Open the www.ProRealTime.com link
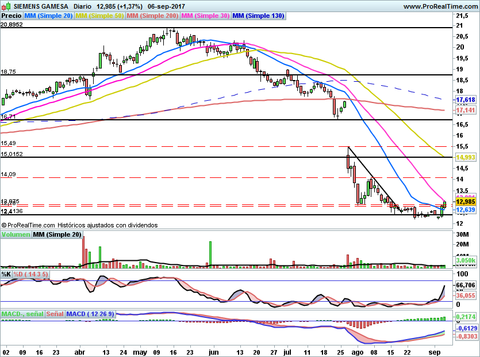 (x=440, y=6)
